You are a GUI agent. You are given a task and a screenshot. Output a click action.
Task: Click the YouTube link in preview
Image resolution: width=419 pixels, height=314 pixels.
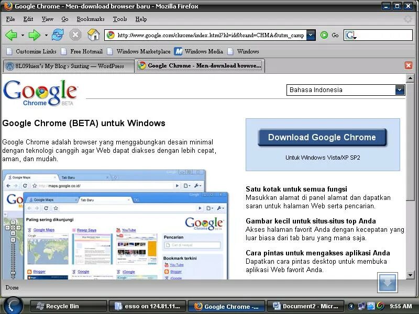click(129, 230)
